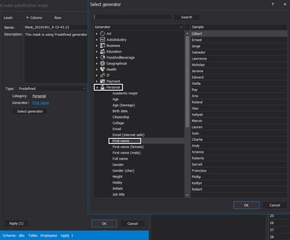The image size is (290, 240).
Task: Click Cancel in Create substitution mask window
Action: [x=133, y=224]
